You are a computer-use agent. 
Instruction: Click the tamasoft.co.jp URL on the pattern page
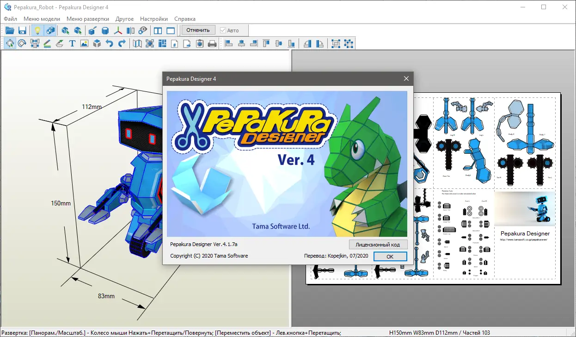pyautogui.click(x=523, y=240)
